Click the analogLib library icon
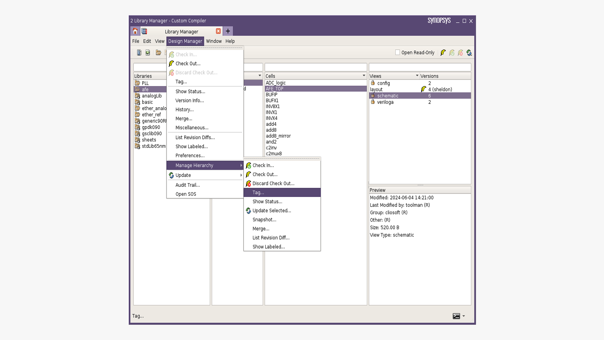Image resolution: width=604 pixels, height=340 pixels. (137, 96)
